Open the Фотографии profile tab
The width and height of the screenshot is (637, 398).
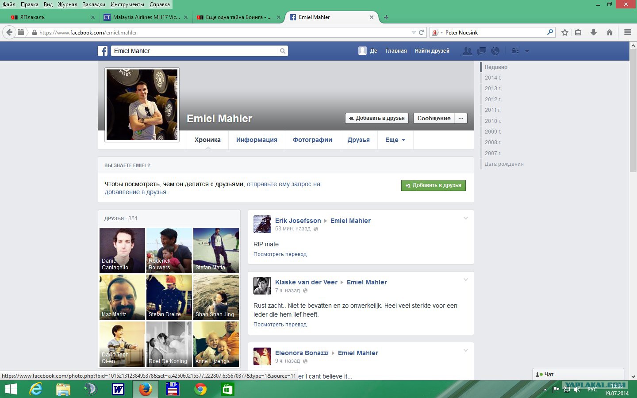[x=312, y=140]
